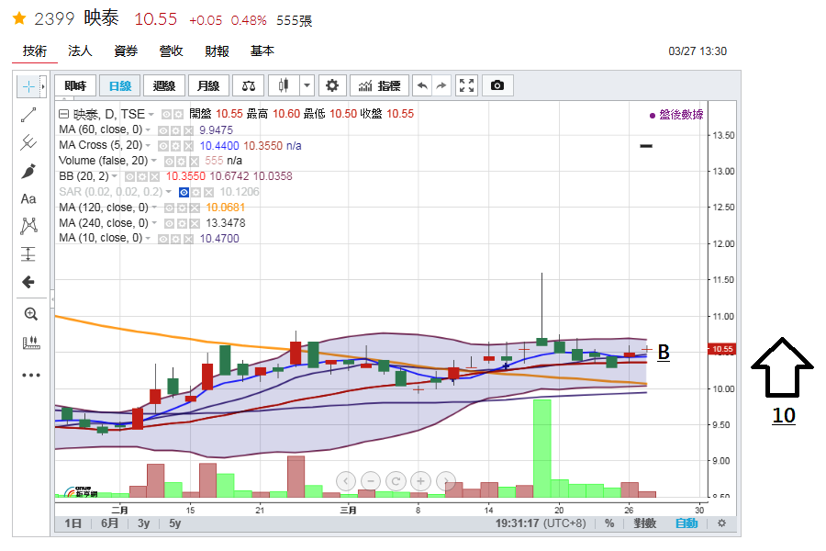The width and height of the screenshot is (826, 551).
Task: Open settings gear for MA (60) indicator
Action: 176,130
